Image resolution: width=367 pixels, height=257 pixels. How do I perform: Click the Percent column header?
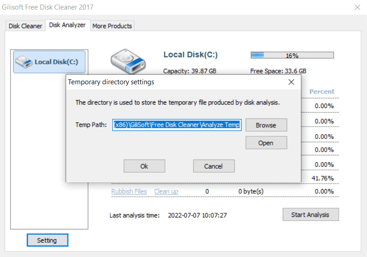pos(322,92)
